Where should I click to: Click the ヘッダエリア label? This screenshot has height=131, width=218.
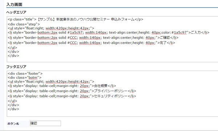[x=16, y=12]
